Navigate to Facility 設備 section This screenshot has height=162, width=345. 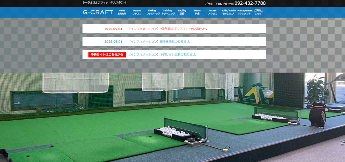pyautogui.click(x=182, y=12)
